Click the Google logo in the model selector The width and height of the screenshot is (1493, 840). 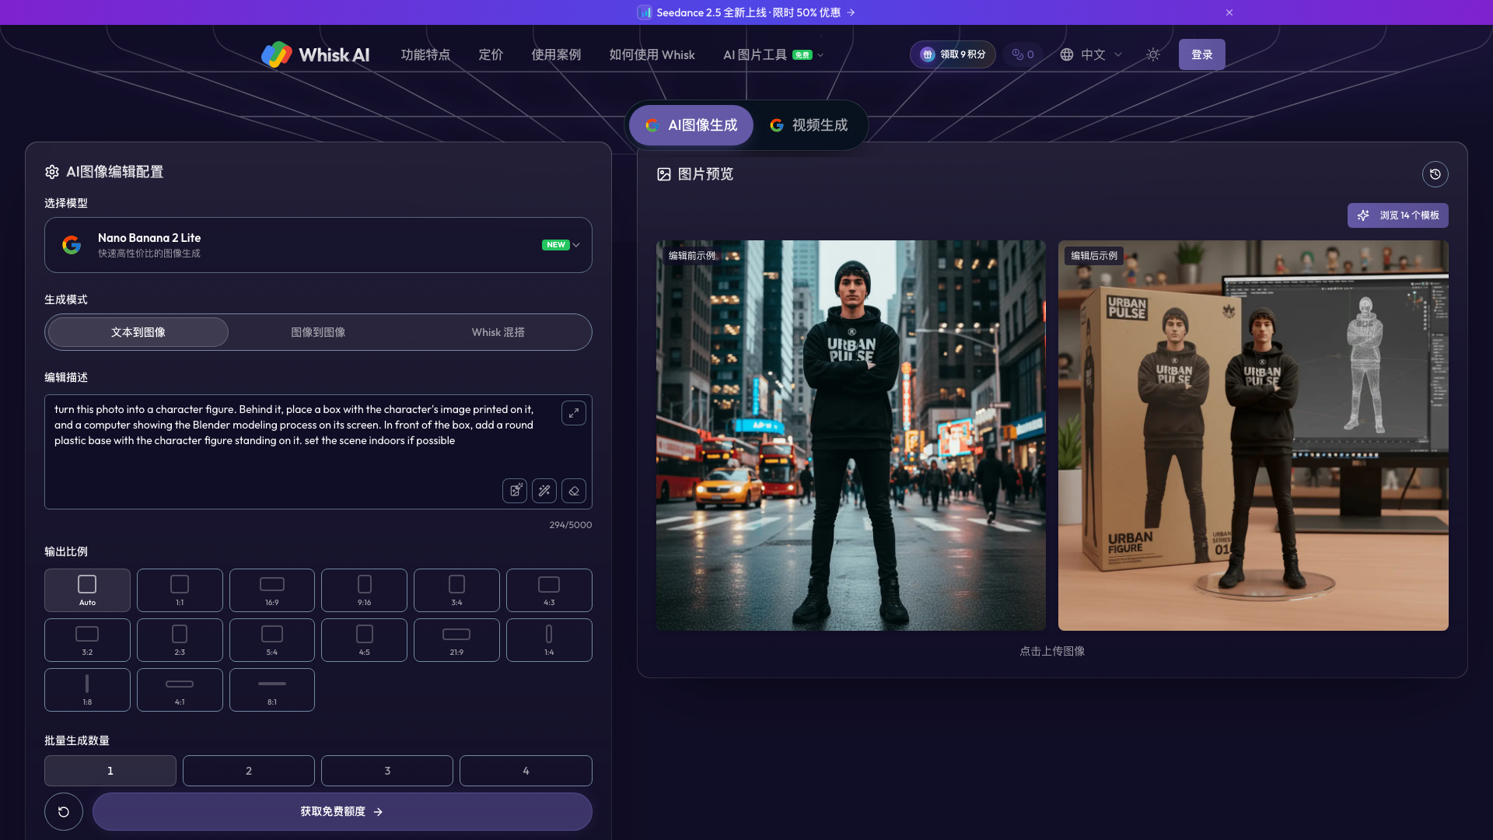coord(72,245)
